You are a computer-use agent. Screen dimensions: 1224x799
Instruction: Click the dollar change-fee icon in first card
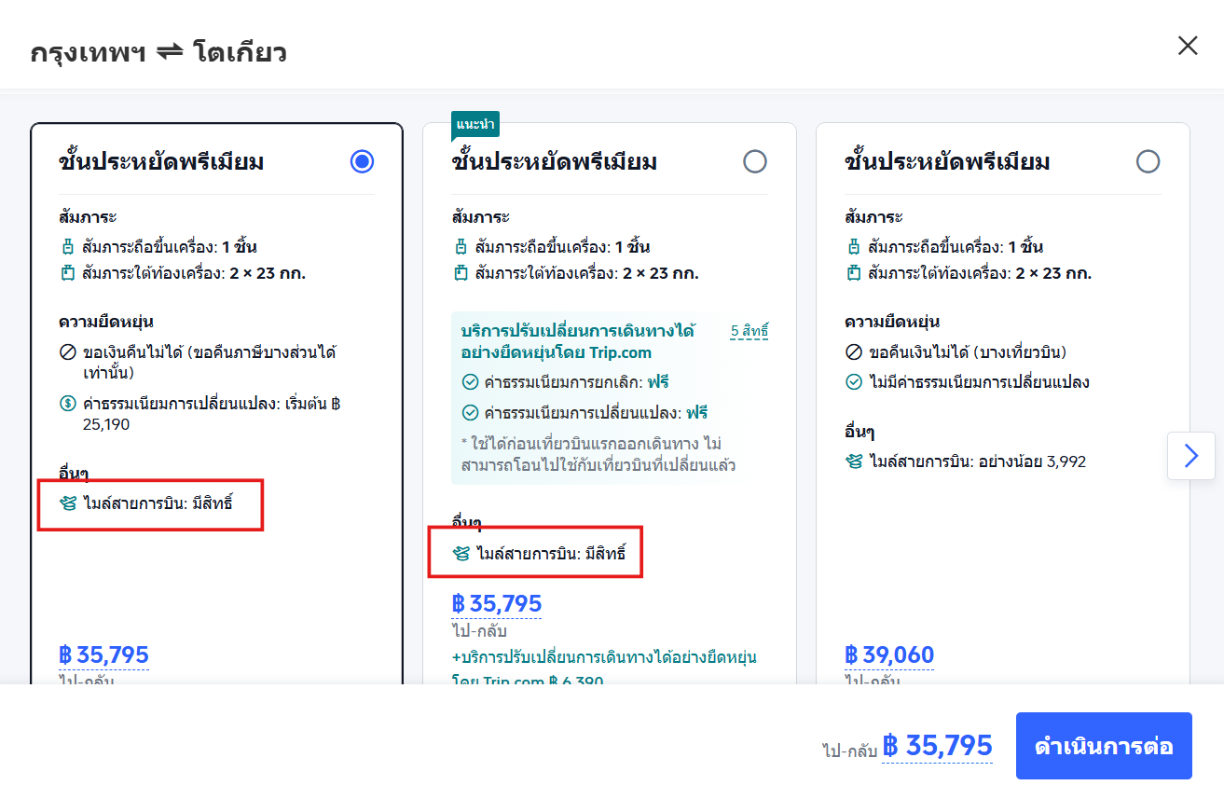(x=67, y=405)
